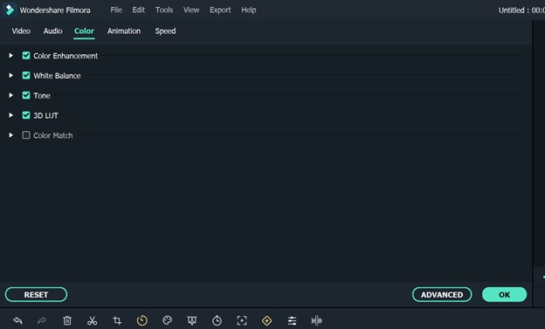Viewport: 545px width, 329px height.
Task: Click the Audio waveform icon
Action: click(x=317, y=320)
